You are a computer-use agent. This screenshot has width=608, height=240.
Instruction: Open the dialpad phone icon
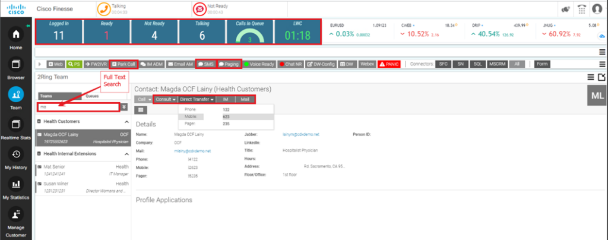point(582,10)
